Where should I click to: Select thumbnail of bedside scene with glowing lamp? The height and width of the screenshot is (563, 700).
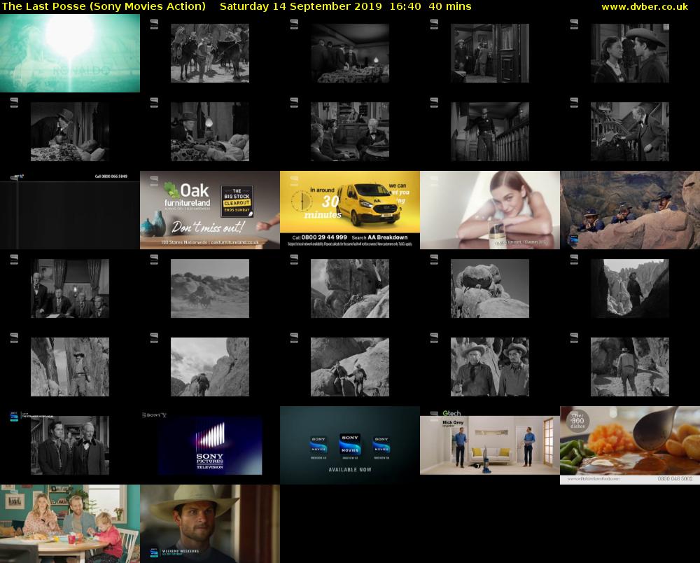tap(210, 132)
